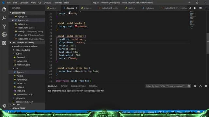This screenshot has width=209, height=117.
Task: Click the #000 color swatch on line 39
Action: (70, 58)
